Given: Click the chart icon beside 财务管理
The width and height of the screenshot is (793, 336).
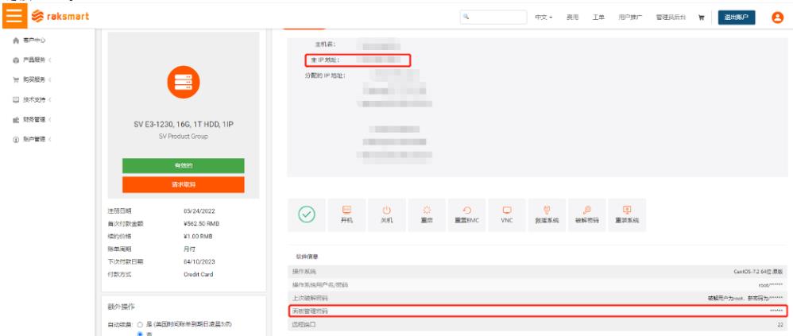Looking at the screenshot, I should tap(16, 120).
